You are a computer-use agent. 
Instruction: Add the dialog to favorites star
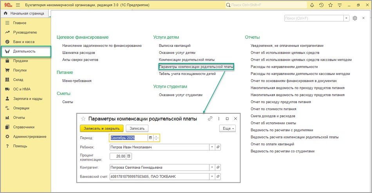(x=83, y=119)
